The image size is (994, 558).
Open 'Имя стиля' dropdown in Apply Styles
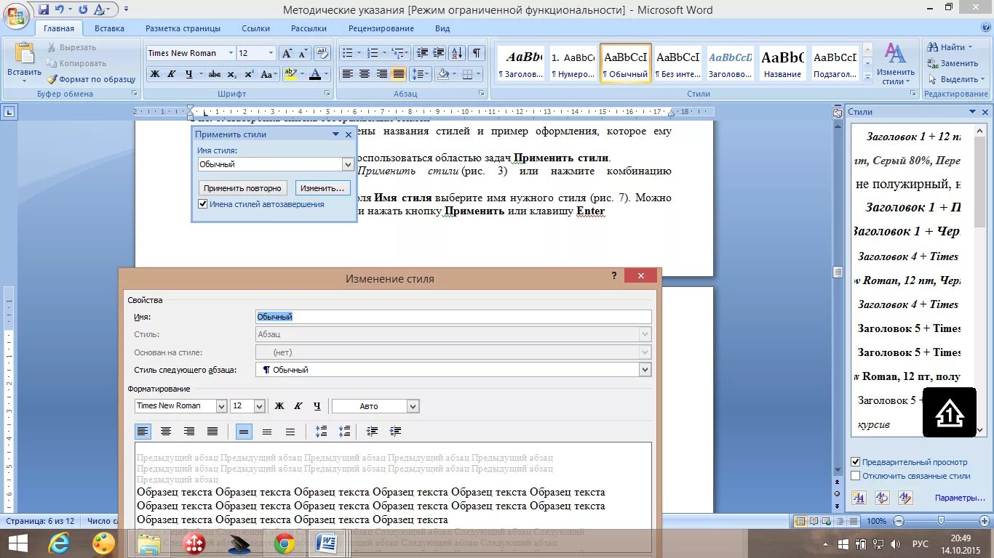347,165
